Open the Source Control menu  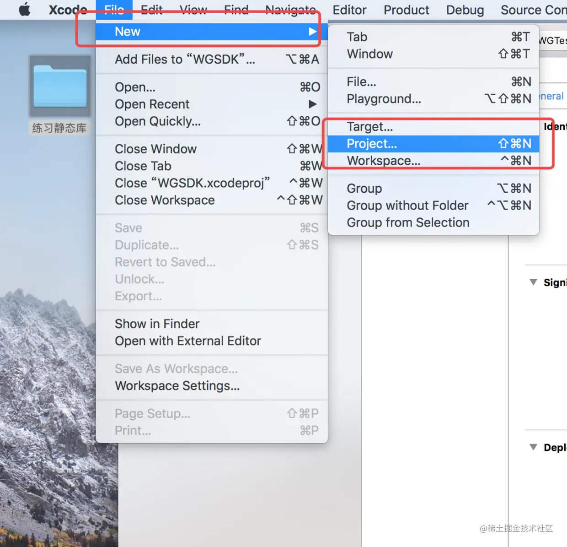[534, 10]
